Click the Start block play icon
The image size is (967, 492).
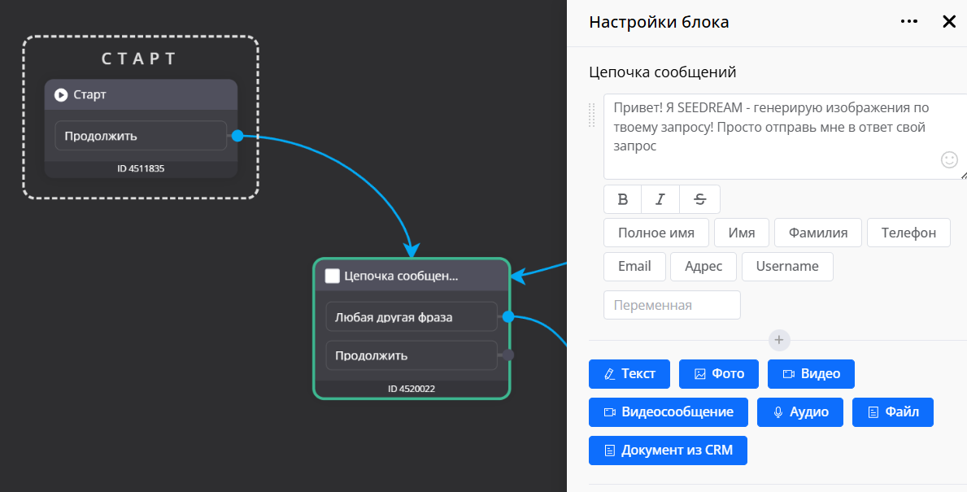click(x=61, y=95)
